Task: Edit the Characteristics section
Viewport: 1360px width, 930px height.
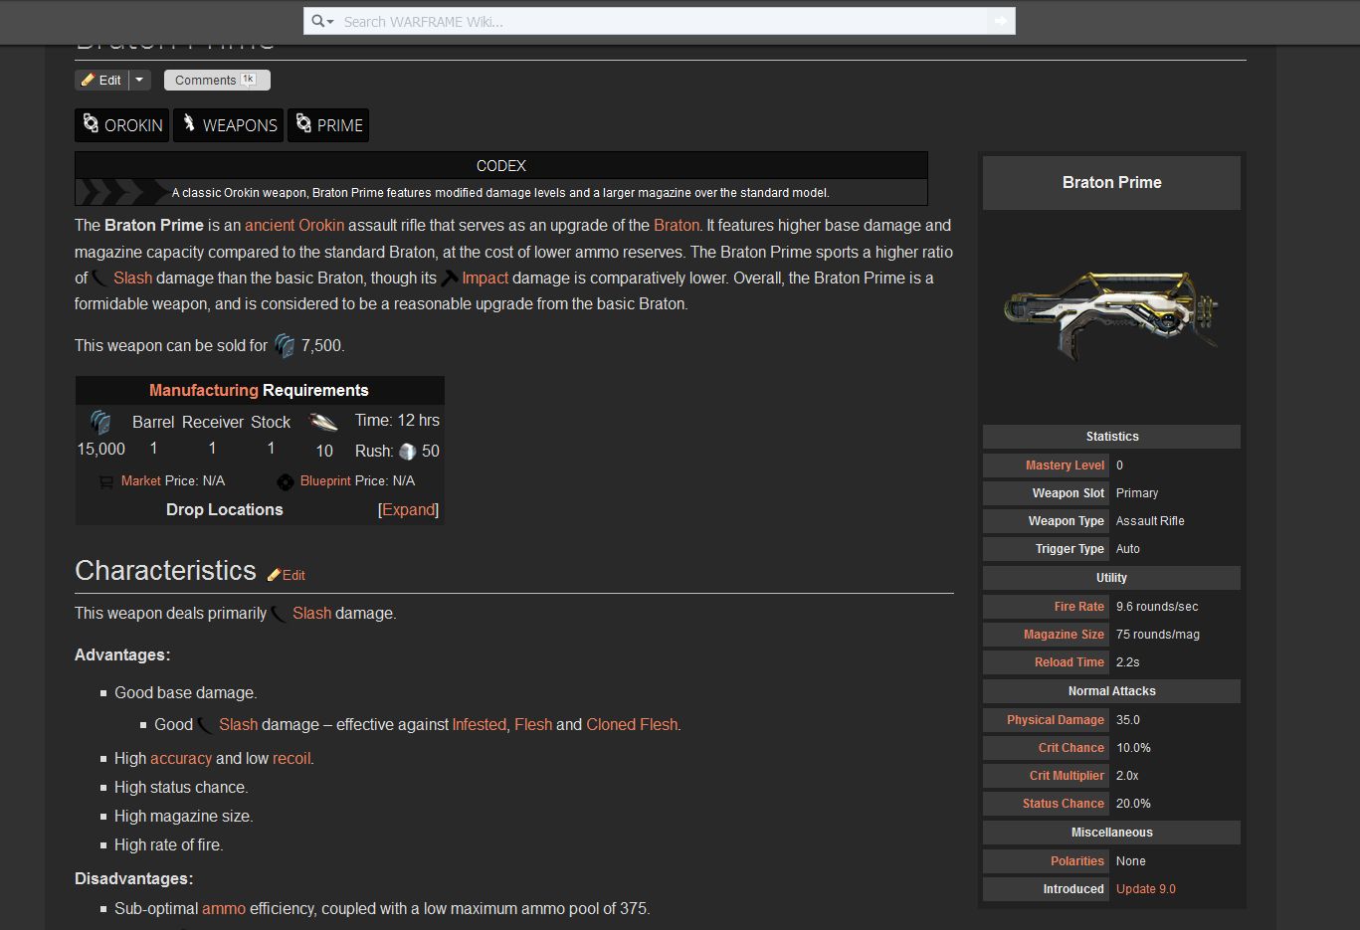Action: [293, 575]
